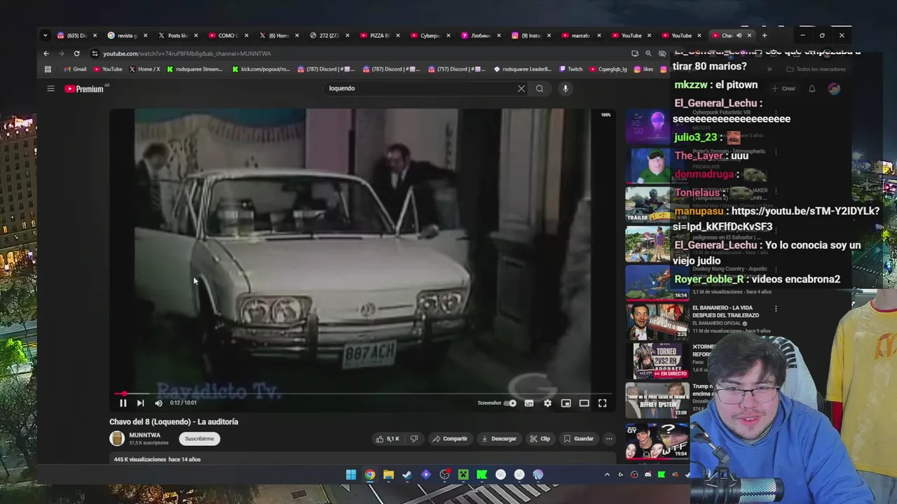Open video player settings gear

coord(547,403)
